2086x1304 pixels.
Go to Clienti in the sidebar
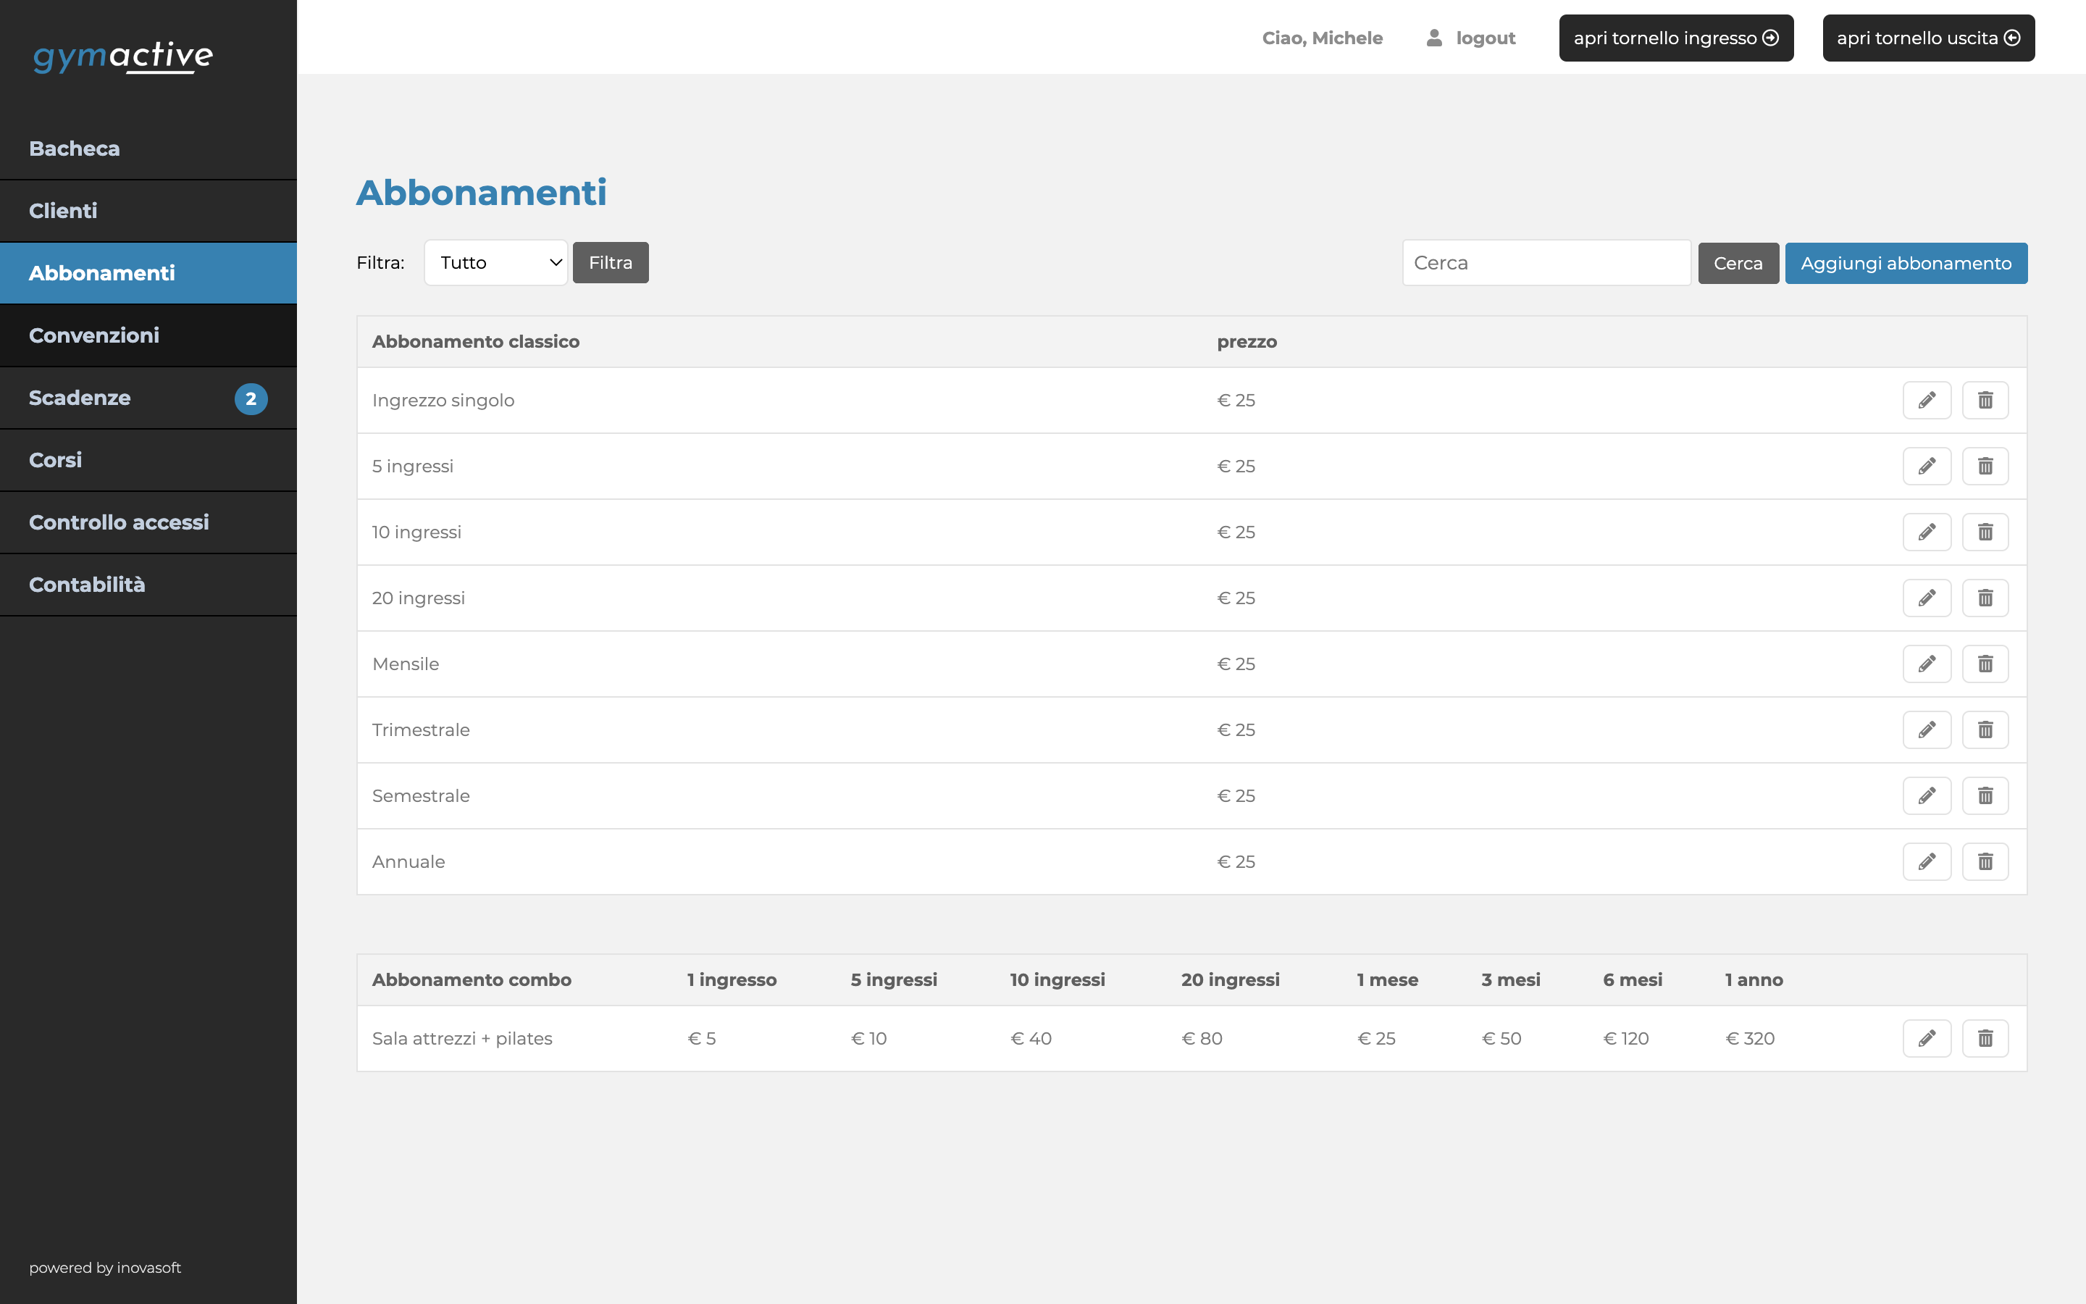tap(148, 212)
